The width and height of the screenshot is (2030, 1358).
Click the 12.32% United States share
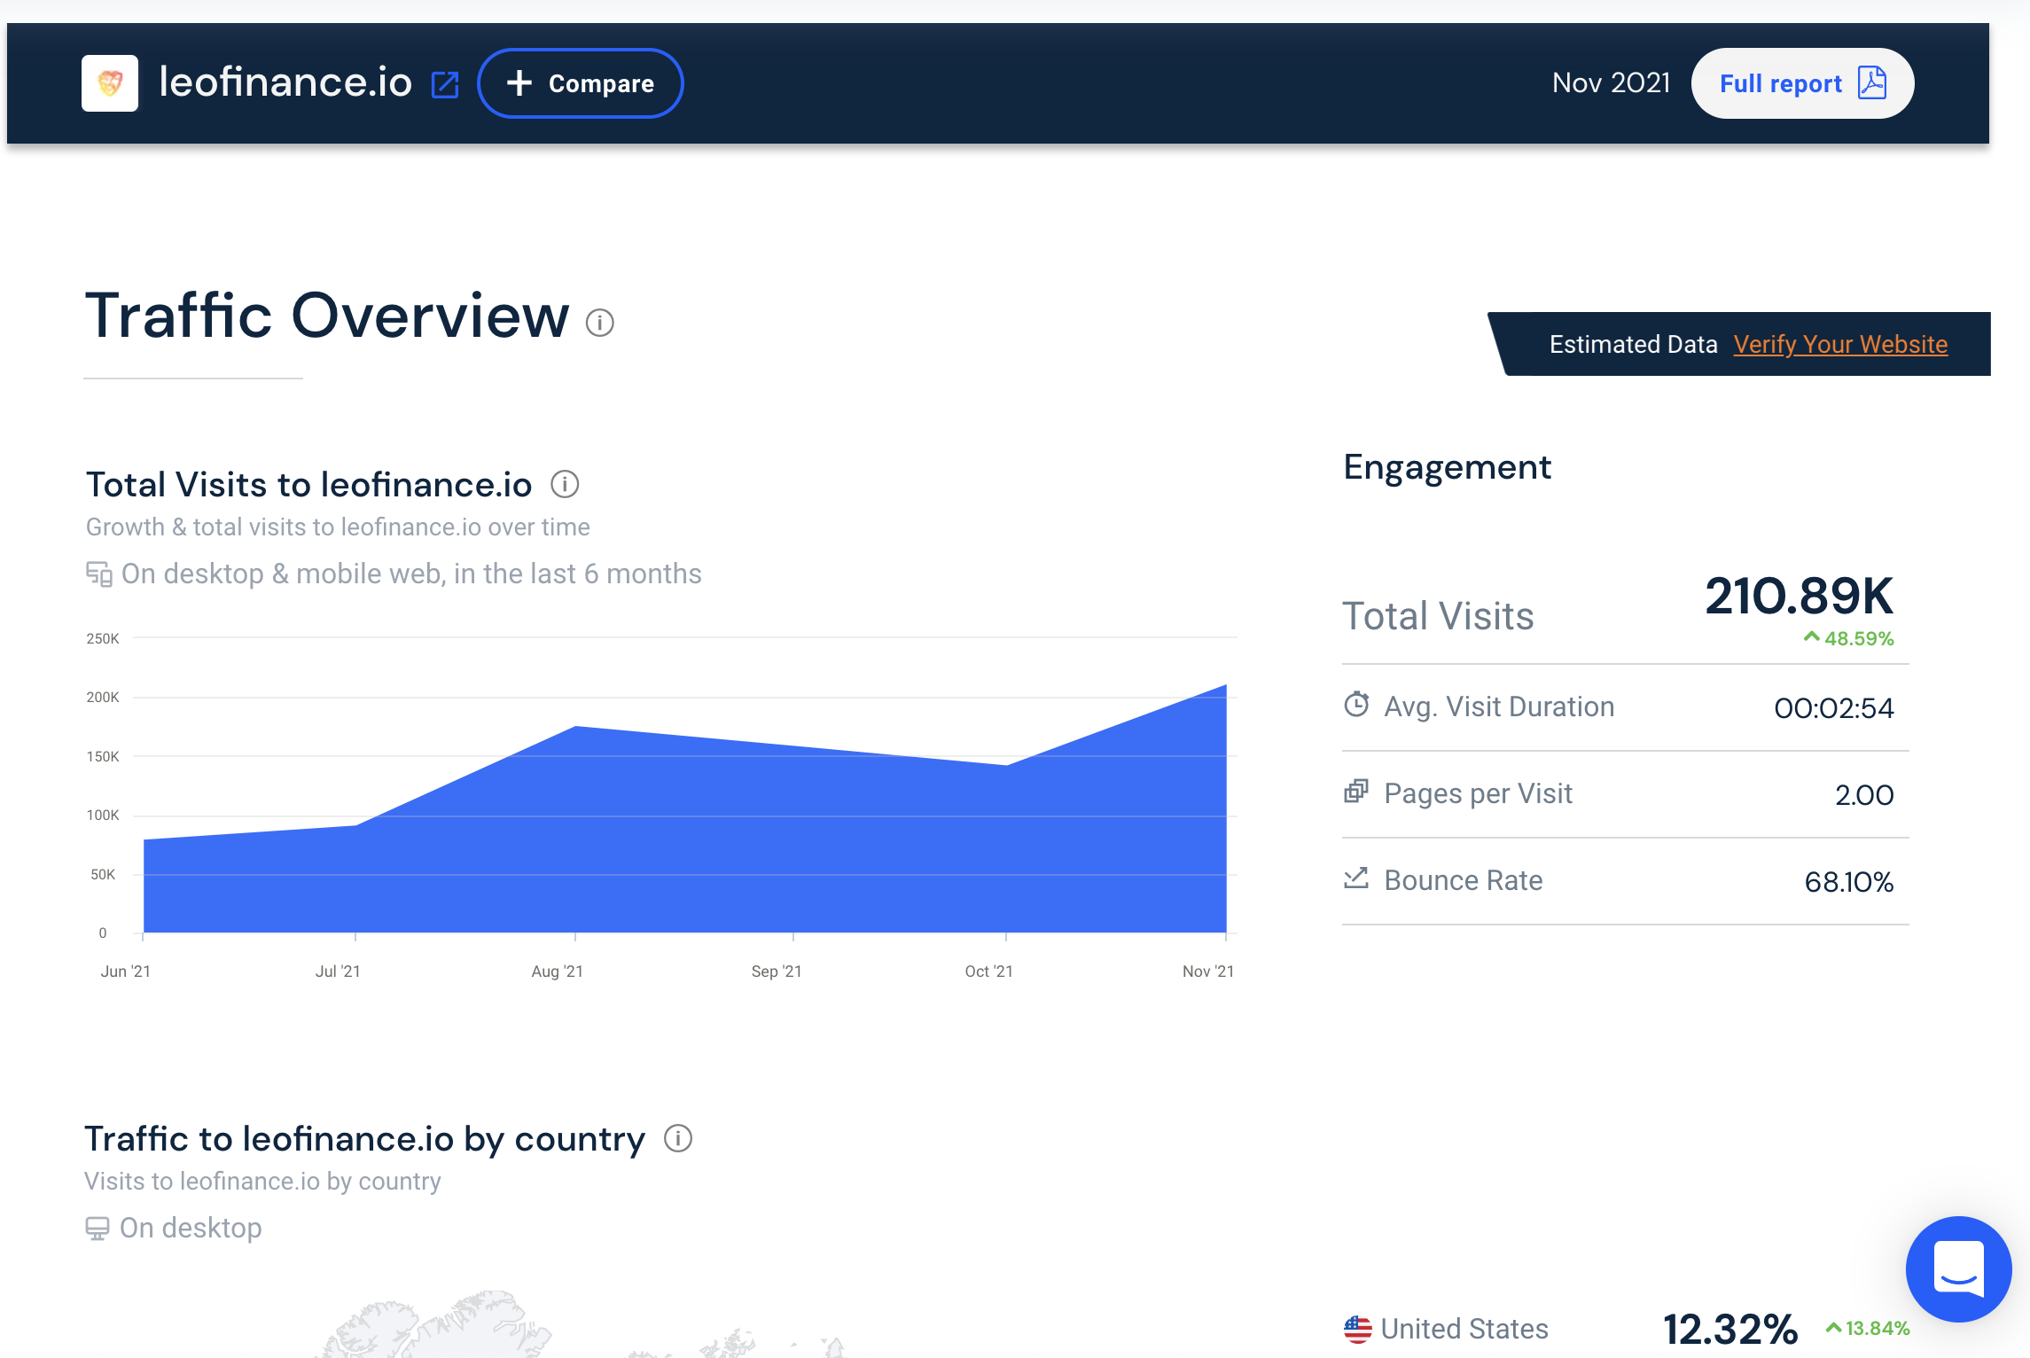click(1730, 1329)
